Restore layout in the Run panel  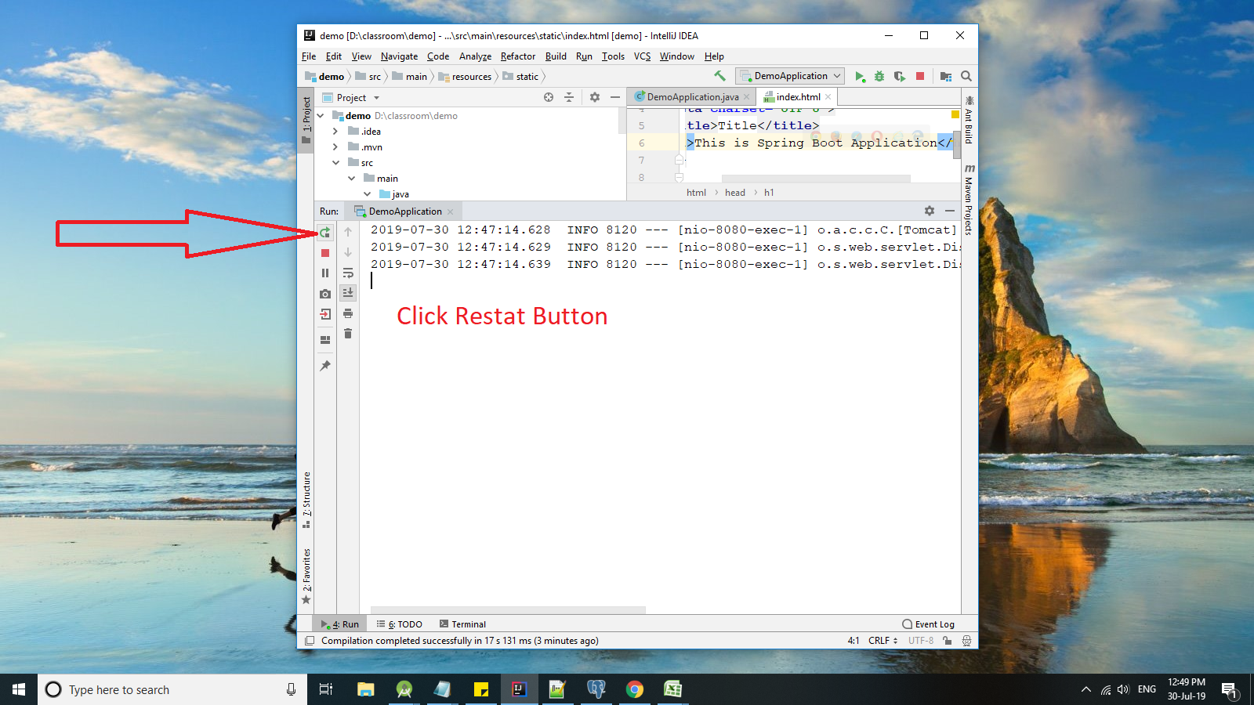click(x=325, y=340)
